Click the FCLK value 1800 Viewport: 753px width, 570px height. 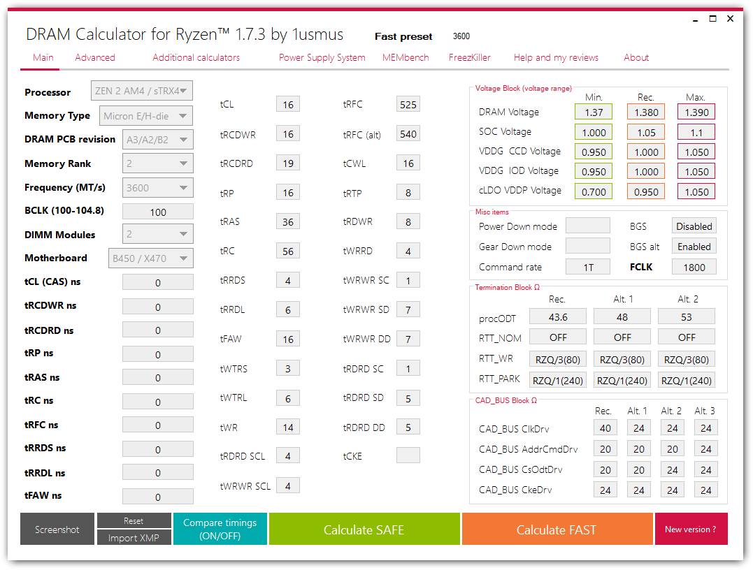(x=694, y=267)
